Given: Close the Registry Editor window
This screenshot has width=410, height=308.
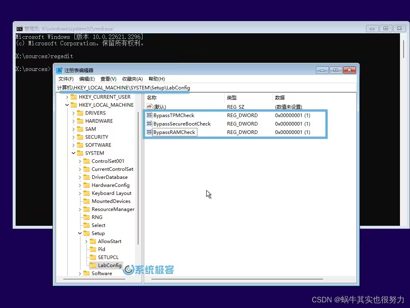Looking at the screenshot, I should [349, 70].
